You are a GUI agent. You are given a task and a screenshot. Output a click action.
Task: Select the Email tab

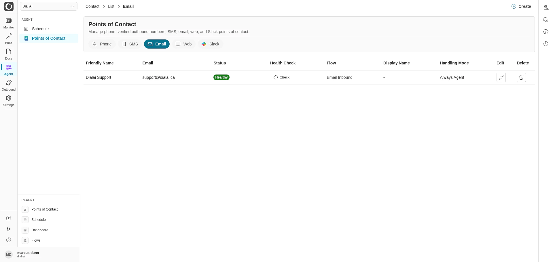pyautogui.click(x=157, y=44)
